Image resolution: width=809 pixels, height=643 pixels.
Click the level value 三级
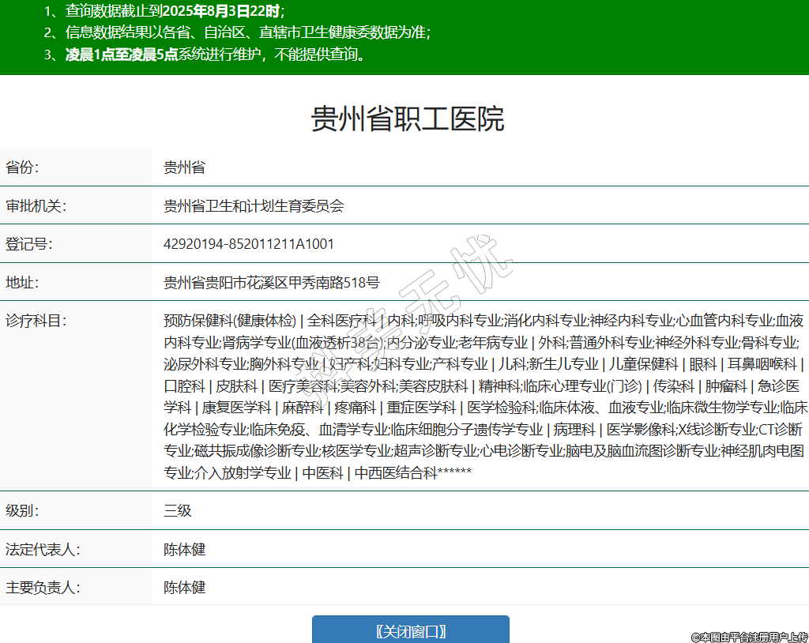coord(178,511)
